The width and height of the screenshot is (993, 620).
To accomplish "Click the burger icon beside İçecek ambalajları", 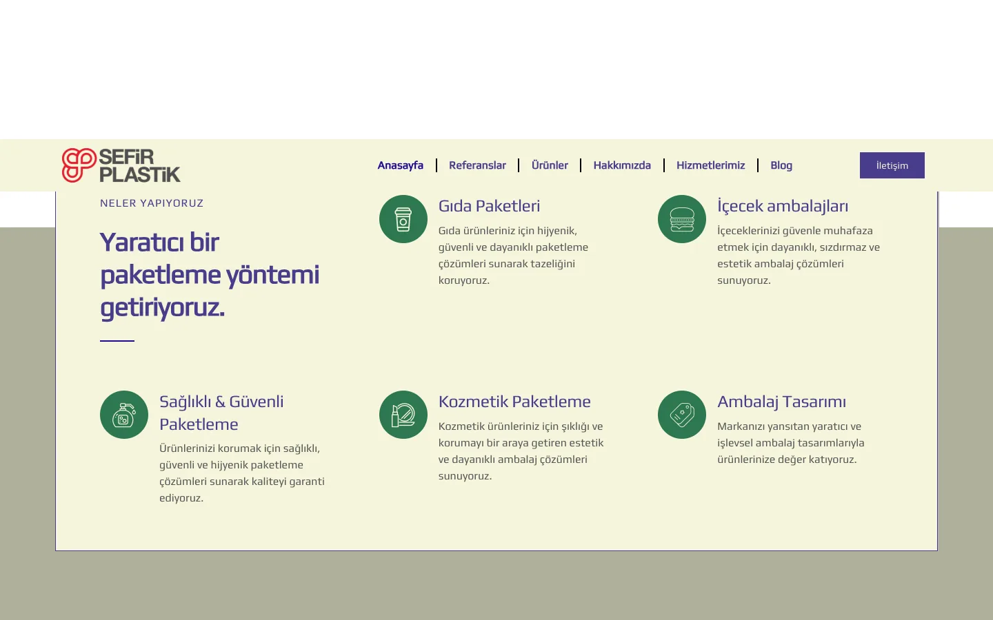I will pos(682,219).
